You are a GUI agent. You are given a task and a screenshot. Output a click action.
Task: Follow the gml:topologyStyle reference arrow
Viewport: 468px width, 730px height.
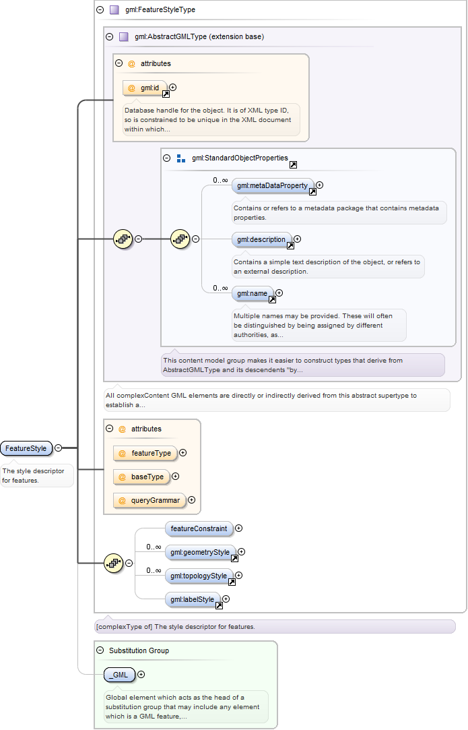pos(232,582)
